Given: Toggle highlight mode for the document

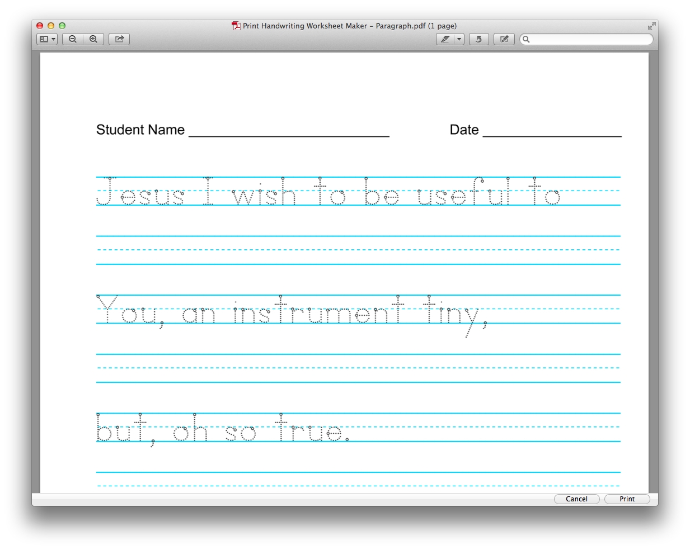Looking at the screenshot, I should pyautogui.click(x=446, y=39).
